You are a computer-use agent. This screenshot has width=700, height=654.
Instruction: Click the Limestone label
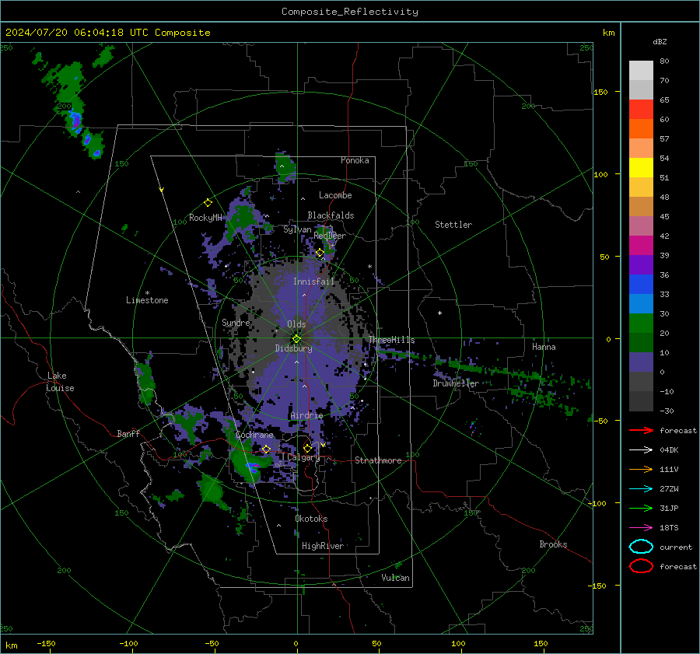147,300
